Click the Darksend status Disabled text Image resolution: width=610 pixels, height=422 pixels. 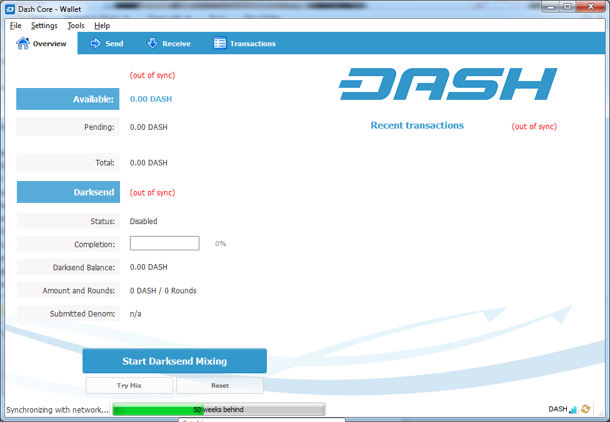point(144,222)
